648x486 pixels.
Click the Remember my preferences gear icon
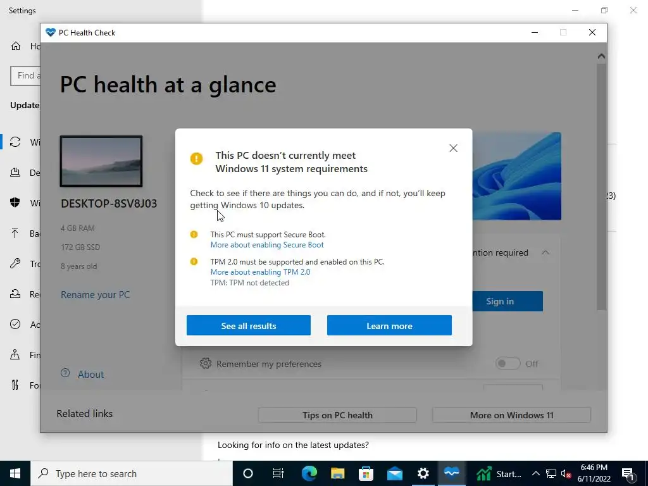point(206,364)
